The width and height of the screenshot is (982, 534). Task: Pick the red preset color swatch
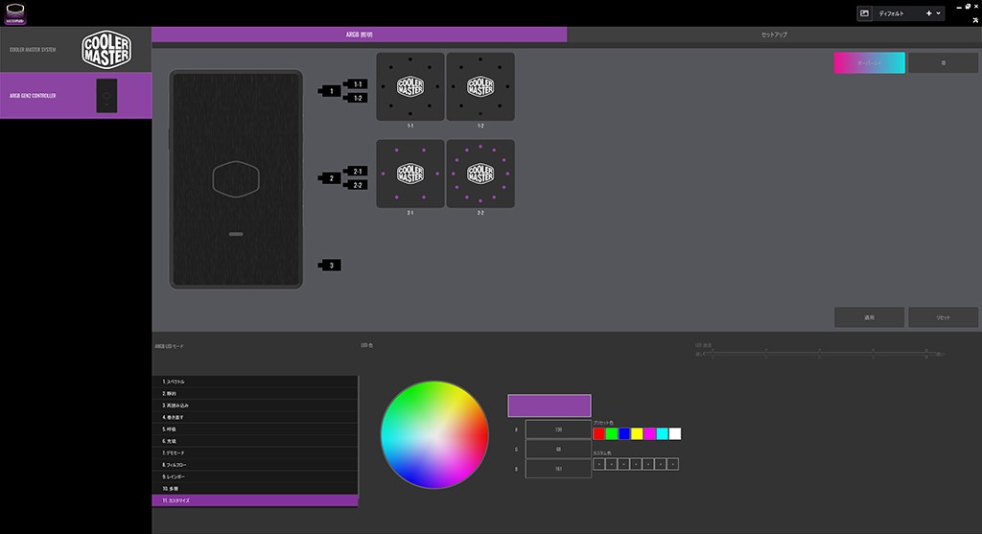click(x=599, y=433)
